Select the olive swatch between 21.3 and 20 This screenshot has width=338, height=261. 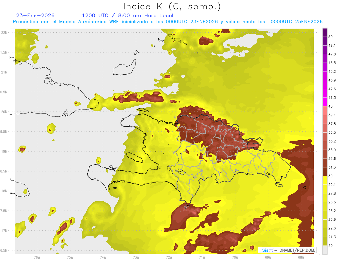(325, 241)
